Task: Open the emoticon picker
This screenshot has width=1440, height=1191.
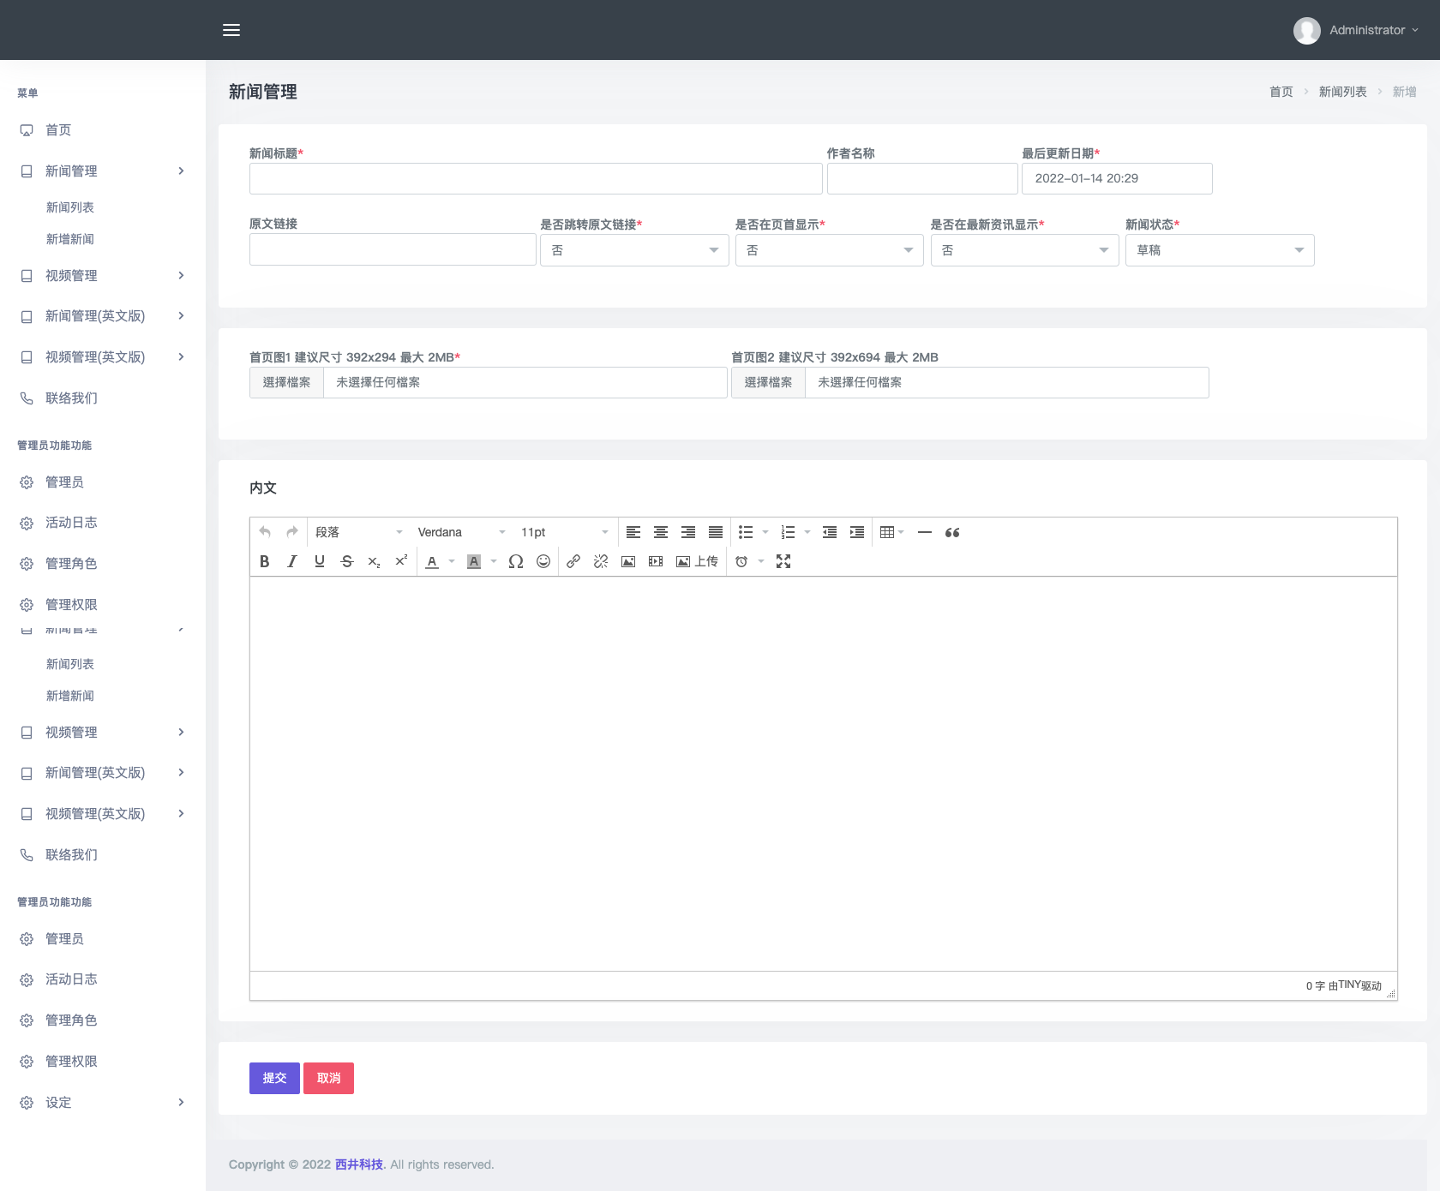Action: pos(543,561)
